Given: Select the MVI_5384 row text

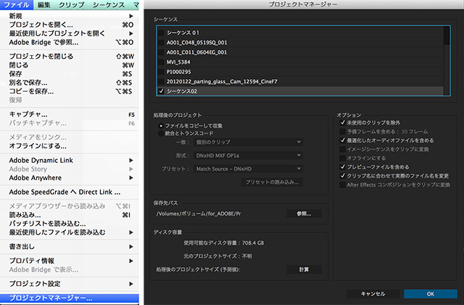Looking at the screenshot, I should 178,62.
